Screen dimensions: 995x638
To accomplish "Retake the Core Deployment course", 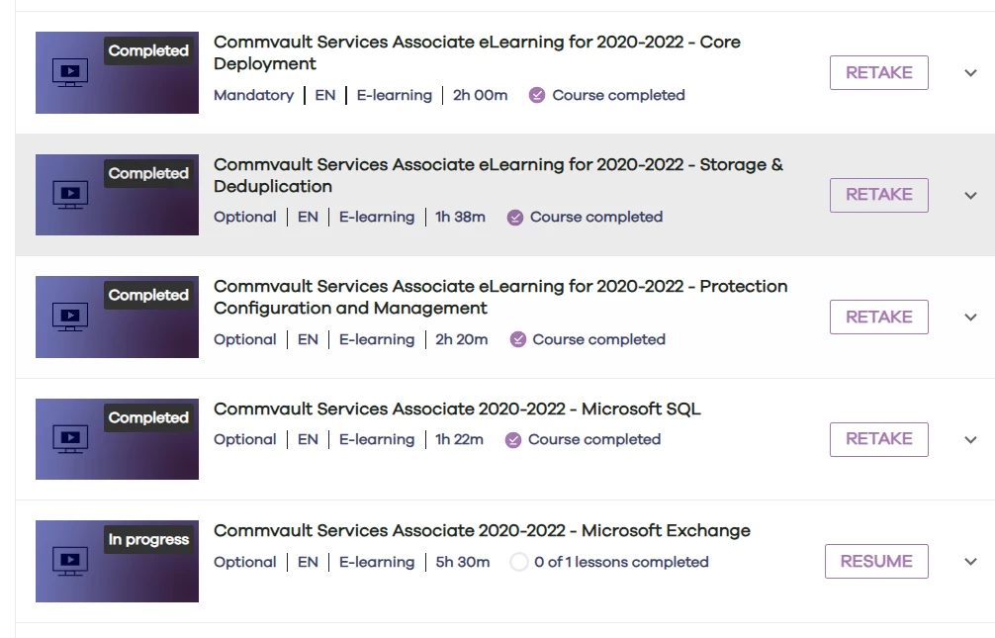I will click(878, 73).
